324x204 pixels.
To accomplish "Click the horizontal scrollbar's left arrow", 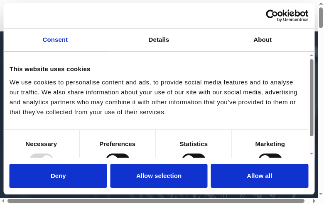I will (x=3, y=201).
